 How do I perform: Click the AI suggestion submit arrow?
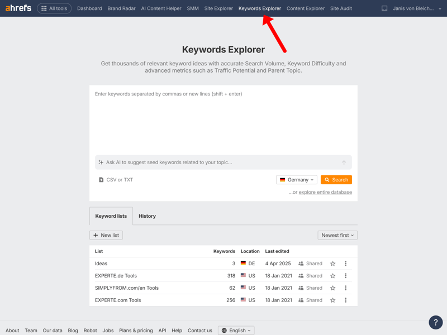pos(344,162)
